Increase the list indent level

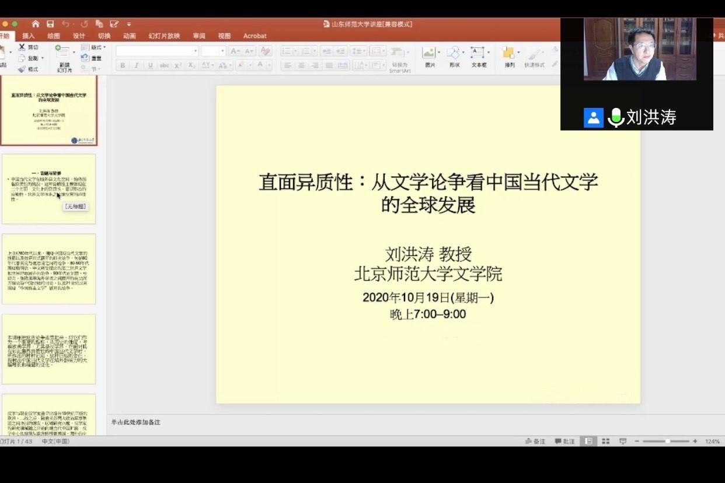point(340,51)
